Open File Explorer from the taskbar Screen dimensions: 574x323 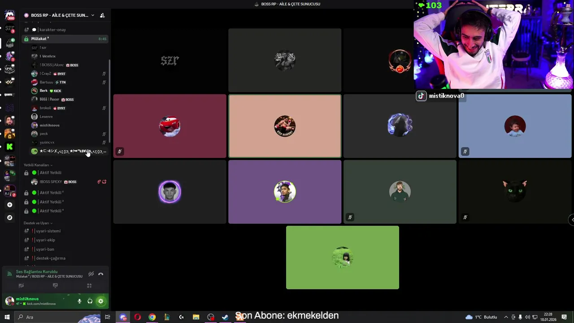click(196, 317)
